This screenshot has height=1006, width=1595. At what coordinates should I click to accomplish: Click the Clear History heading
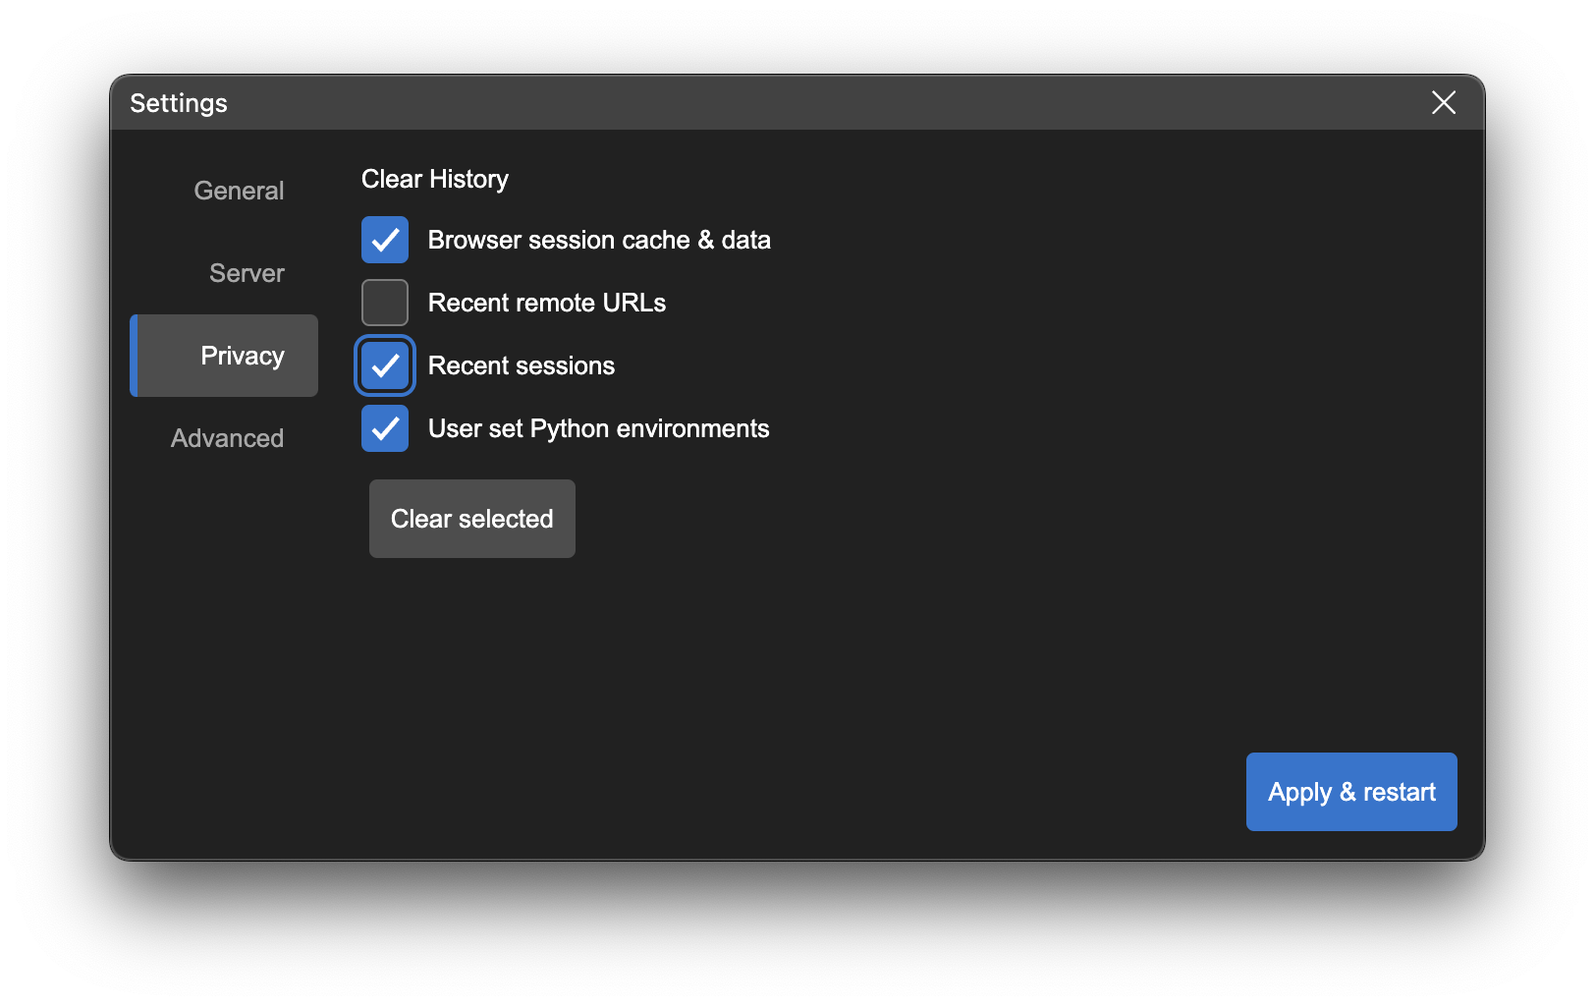click(x=434, y=179)
